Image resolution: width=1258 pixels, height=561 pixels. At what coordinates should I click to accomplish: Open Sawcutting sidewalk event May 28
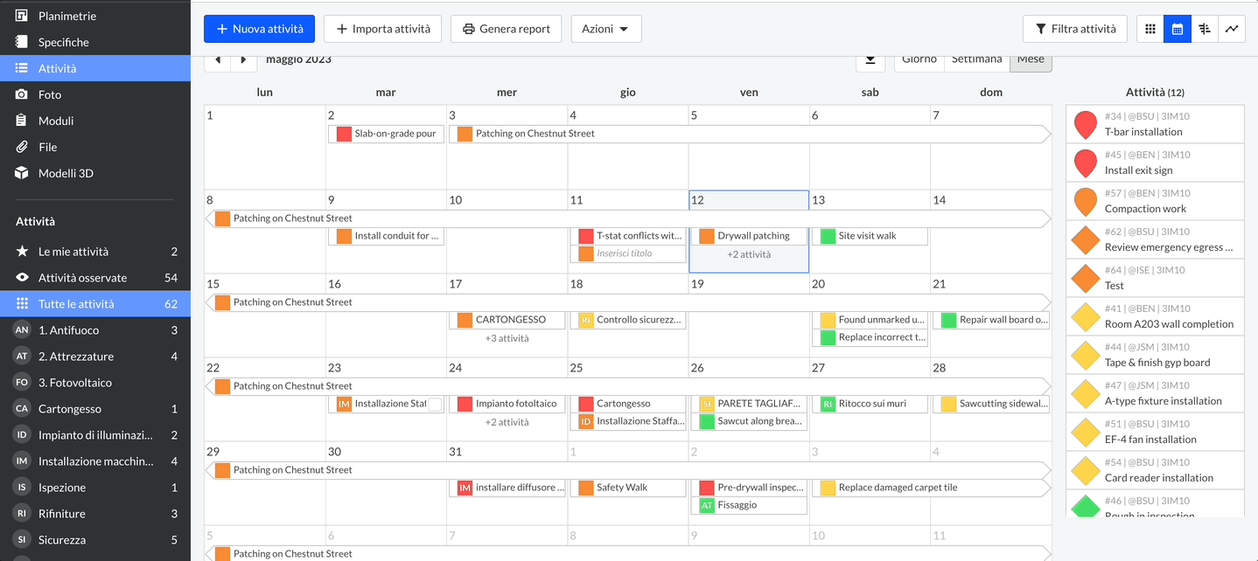(x=991, y=404)
